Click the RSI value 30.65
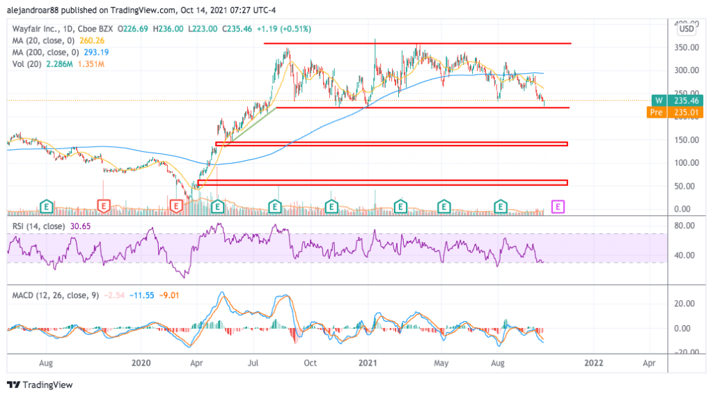This screenshot has width=713, height=397. (81, 226)
